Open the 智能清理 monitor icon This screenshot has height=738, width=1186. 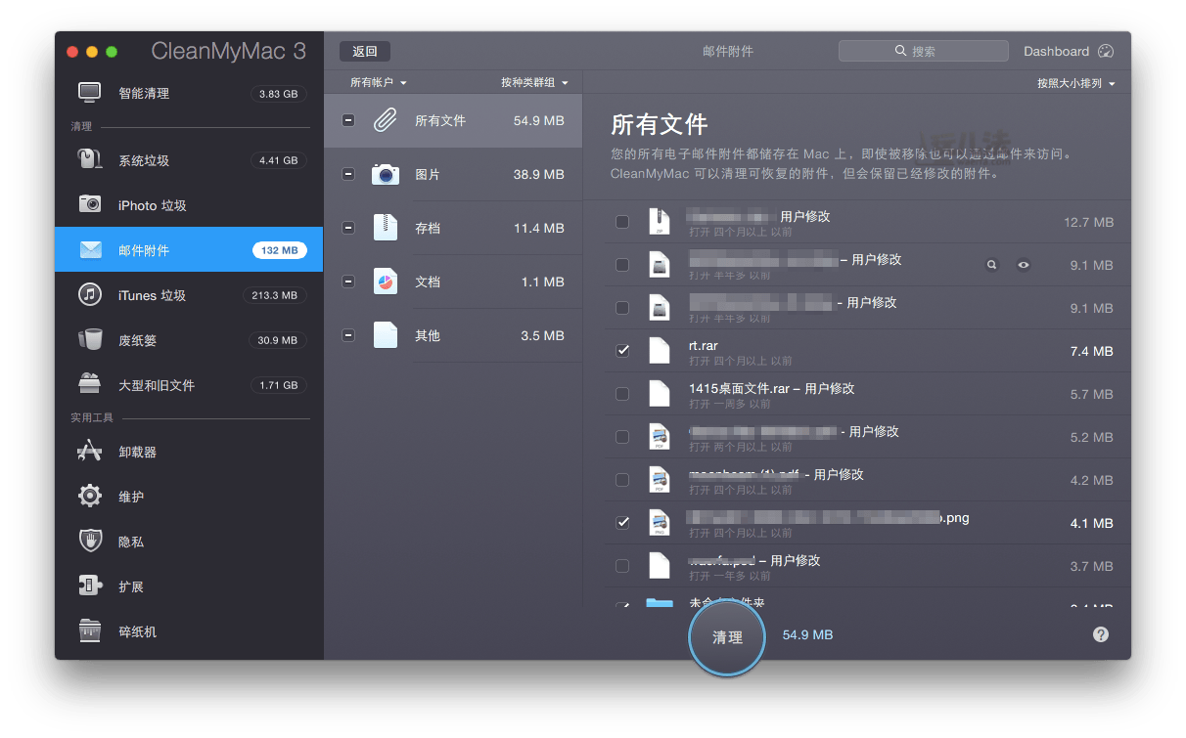(x=90, y=93)
